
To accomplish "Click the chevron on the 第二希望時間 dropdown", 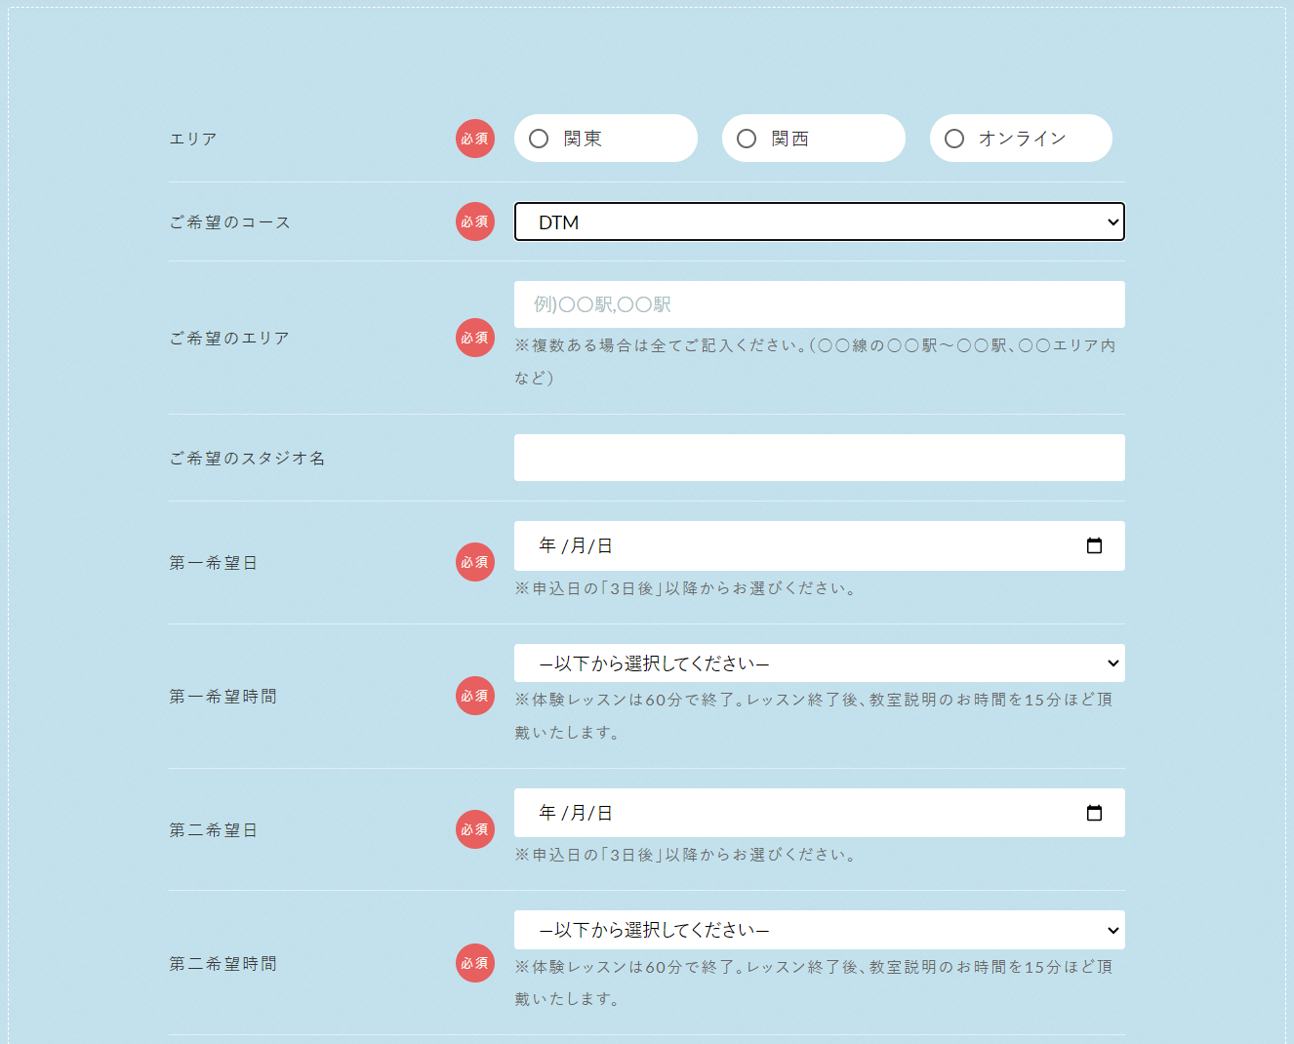I will tap(1112, 930).
